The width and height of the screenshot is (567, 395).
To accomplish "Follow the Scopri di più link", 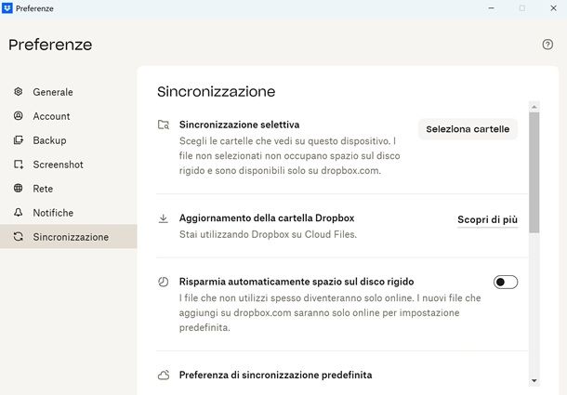I will (487, 220).
